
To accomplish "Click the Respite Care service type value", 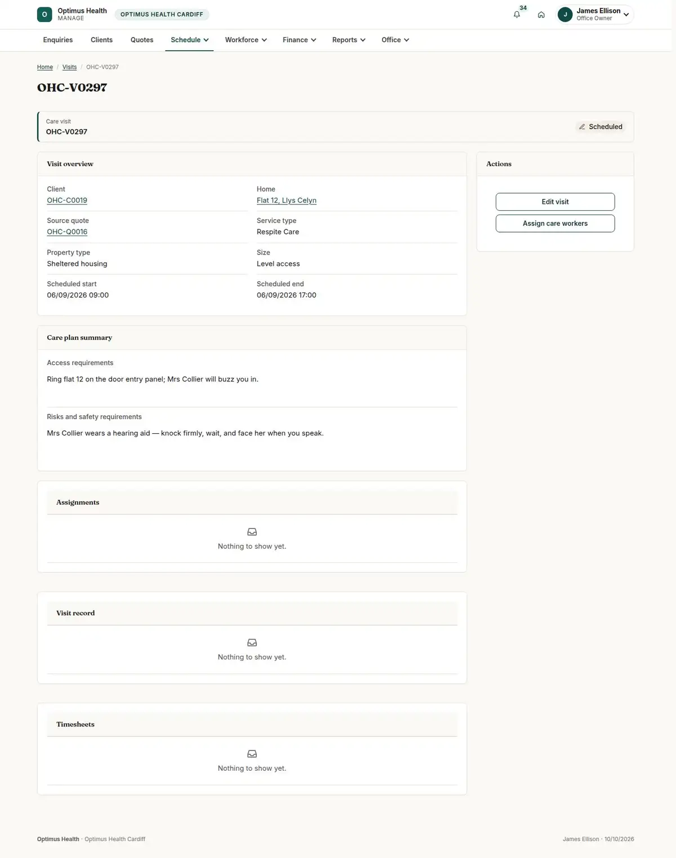I will [x=278, y=232].
